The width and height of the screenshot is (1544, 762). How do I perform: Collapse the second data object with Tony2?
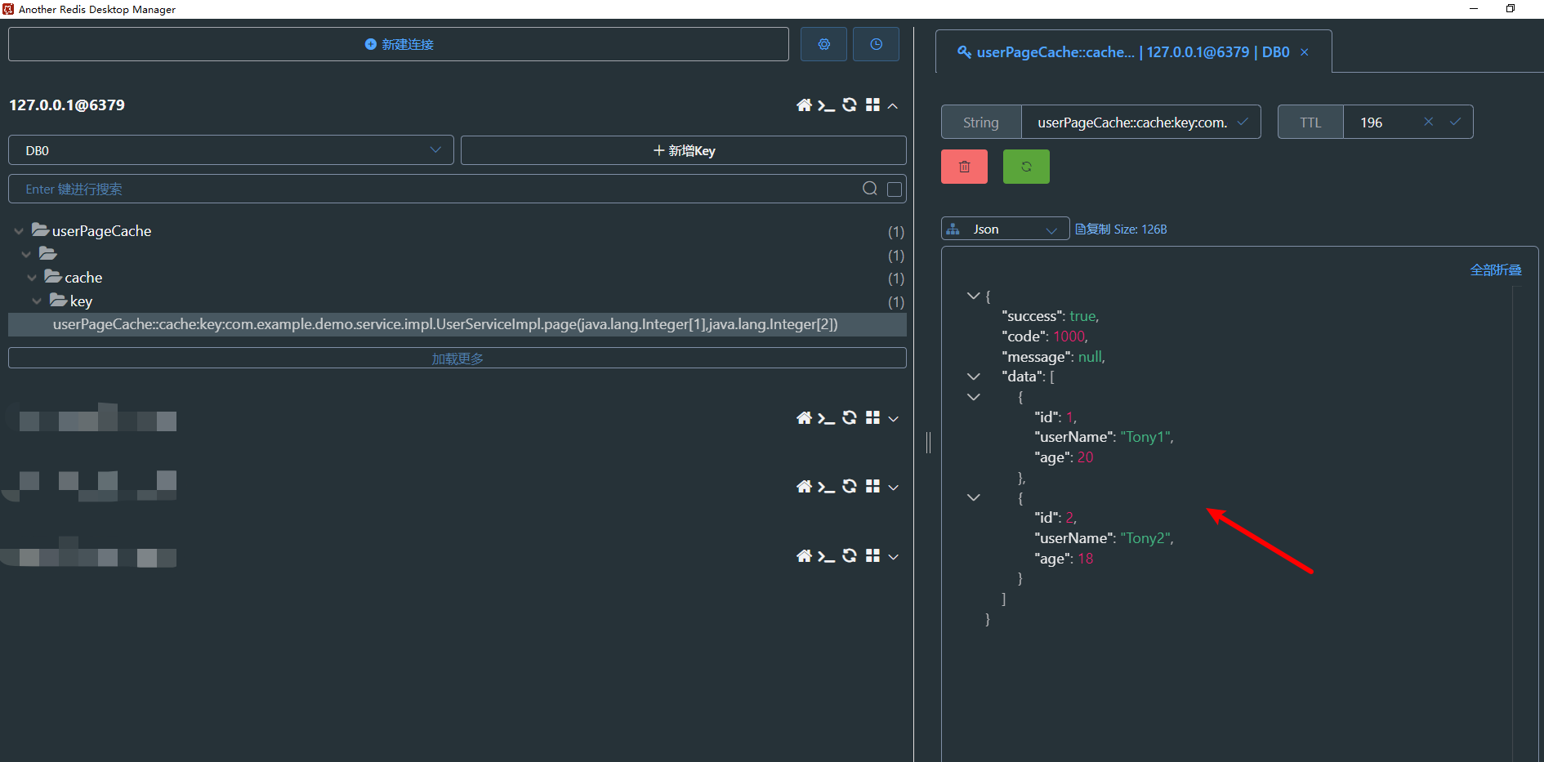click(973, 497)
